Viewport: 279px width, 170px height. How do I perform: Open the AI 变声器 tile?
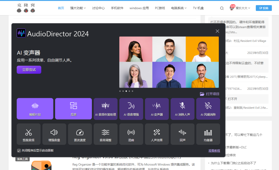click(x=157, y=109)
